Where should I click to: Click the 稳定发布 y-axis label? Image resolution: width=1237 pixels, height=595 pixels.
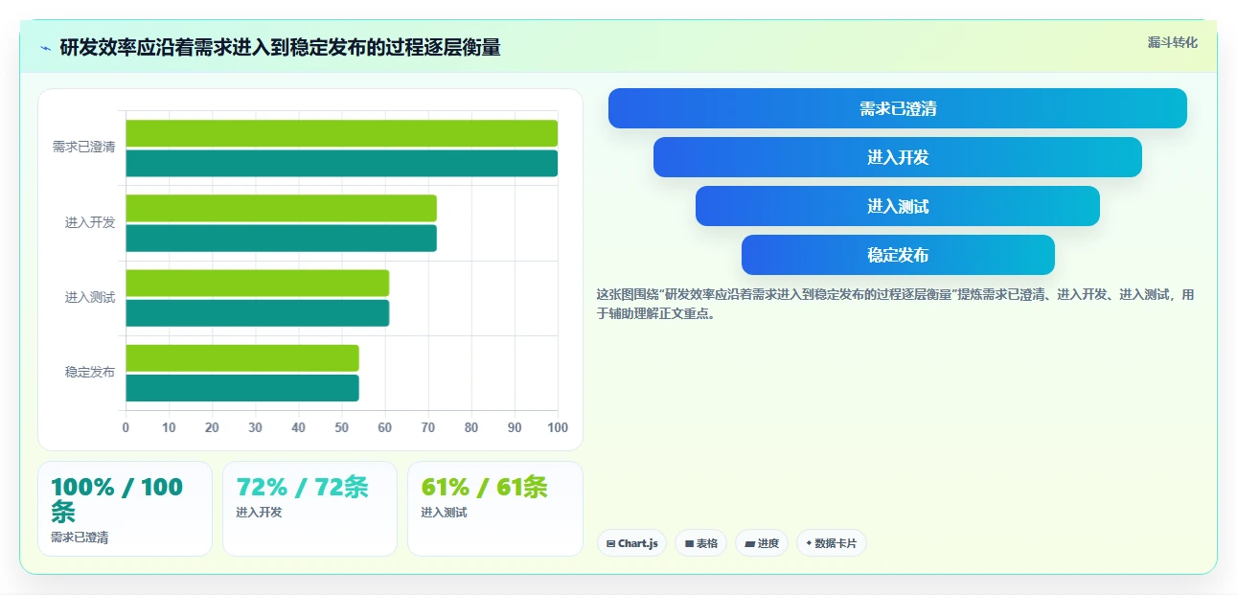pos(90,372)
